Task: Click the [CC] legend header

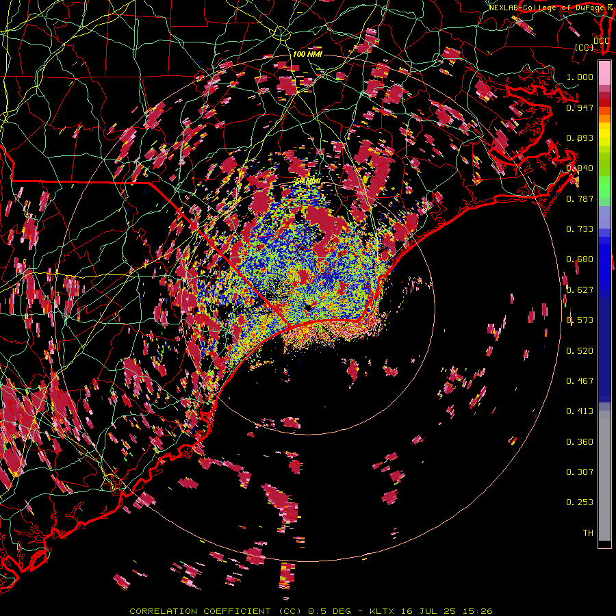Action: coord(585,47)
